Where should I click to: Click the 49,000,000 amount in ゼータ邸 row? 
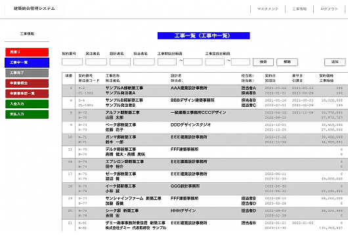(x=332, y=179)
